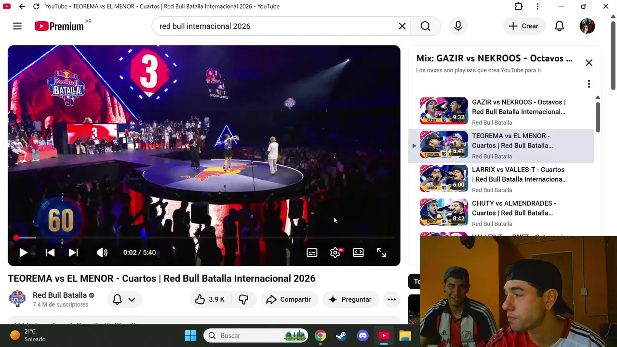Open YouTube notifications bell
The image size is (617, 347).
coord(559,26)
